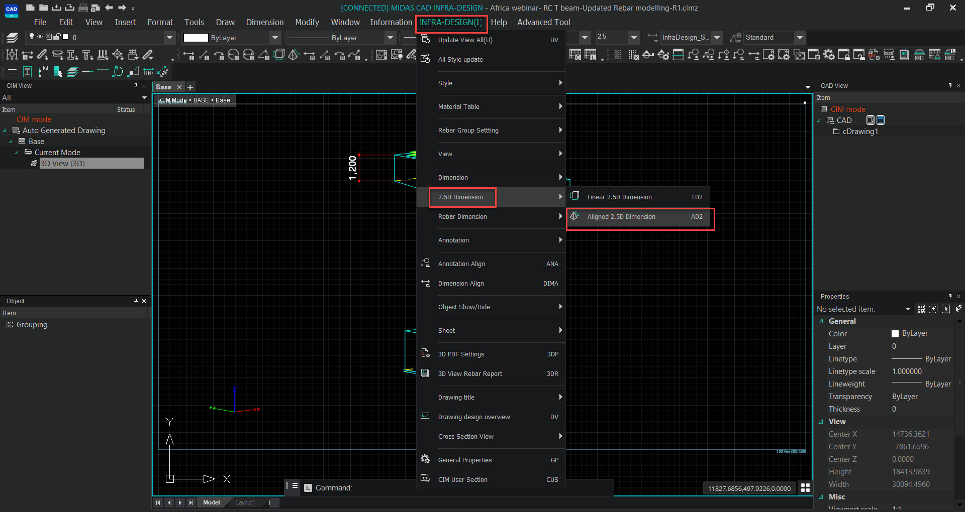Screen dimensions: 965x512
Task: Click the select objects cursor icon in Properties
Action: click(946, 309)
